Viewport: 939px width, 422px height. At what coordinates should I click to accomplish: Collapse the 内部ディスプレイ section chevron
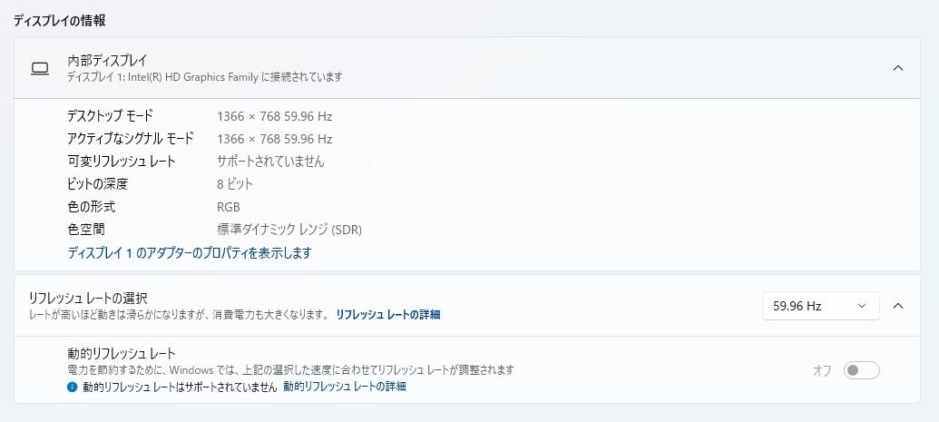click(897, 68)
